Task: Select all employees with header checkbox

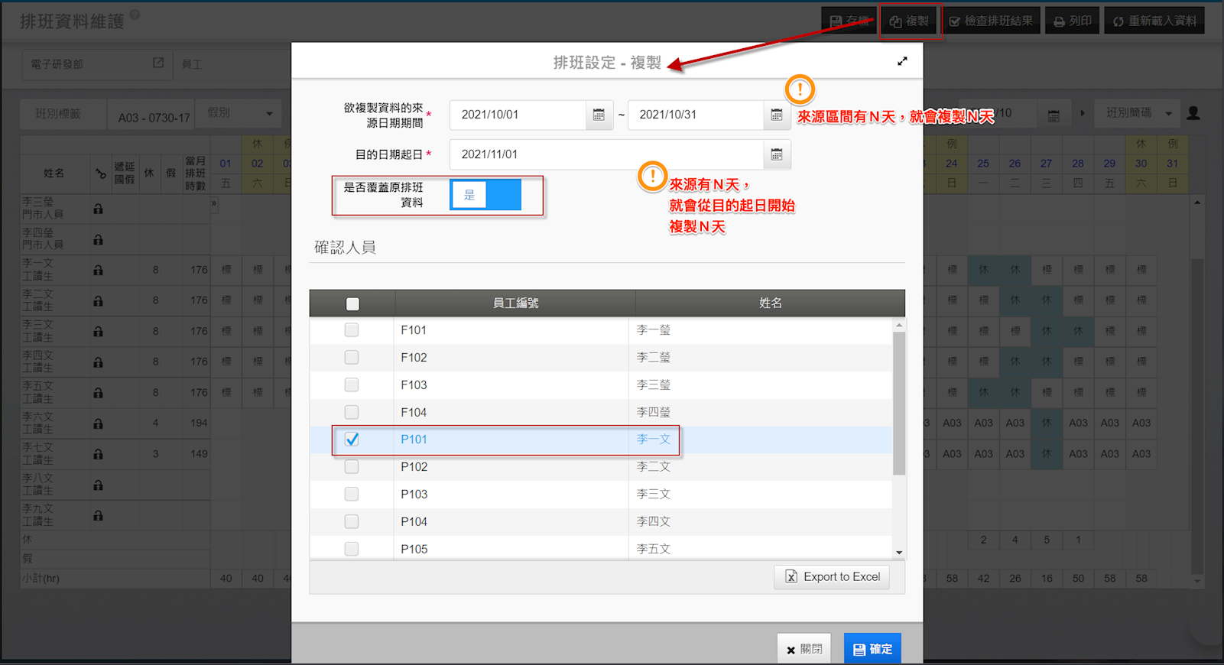Action: (352, 304)
